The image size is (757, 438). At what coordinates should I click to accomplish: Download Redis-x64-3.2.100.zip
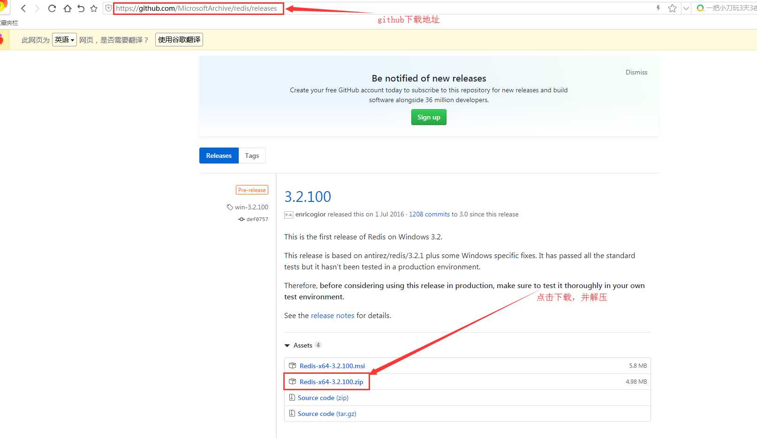331,382
